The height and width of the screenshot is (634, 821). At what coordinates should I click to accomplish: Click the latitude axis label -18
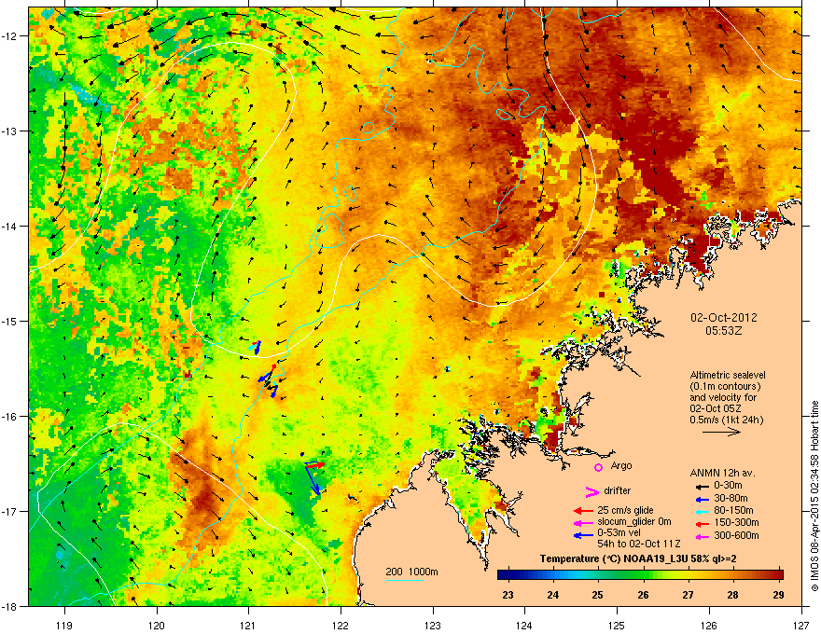(11, 606)
